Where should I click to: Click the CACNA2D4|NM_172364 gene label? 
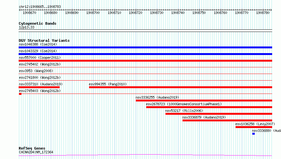pyautogui.click(x=36, y=152)
